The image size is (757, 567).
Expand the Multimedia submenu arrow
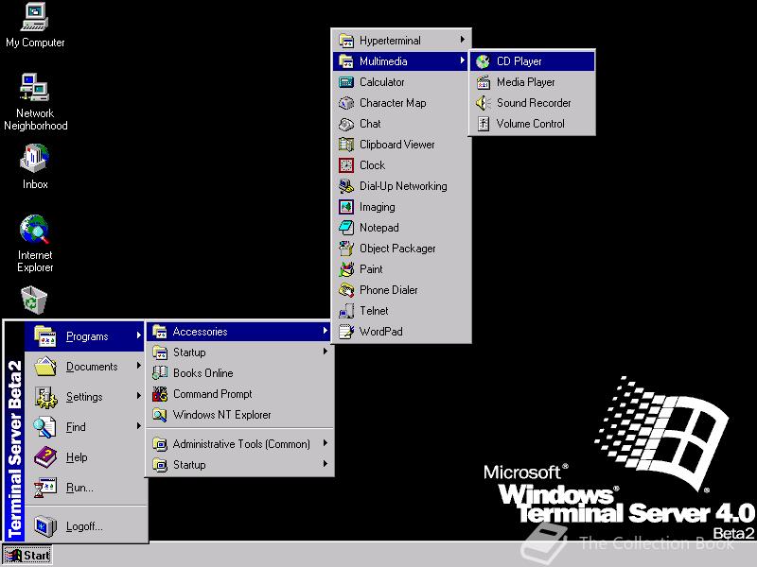point(463,60)
